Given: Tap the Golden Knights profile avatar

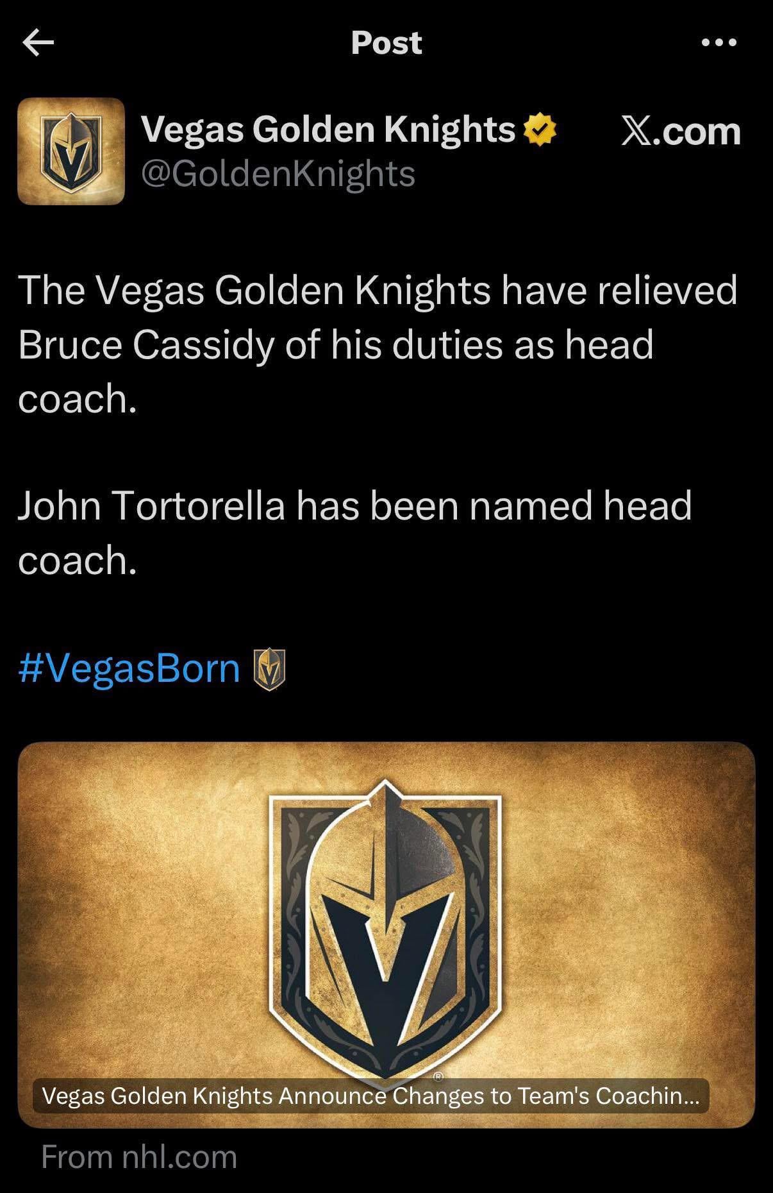Looking at the screenshot, I should pyautogui.click(x=71, y=151).
